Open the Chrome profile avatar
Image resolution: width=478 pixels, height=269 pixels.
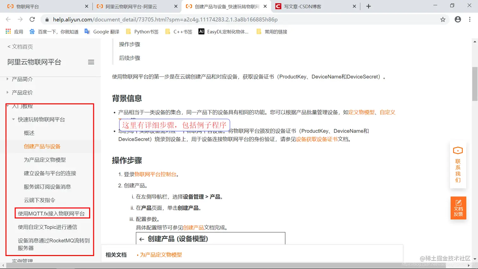(457, 19)
